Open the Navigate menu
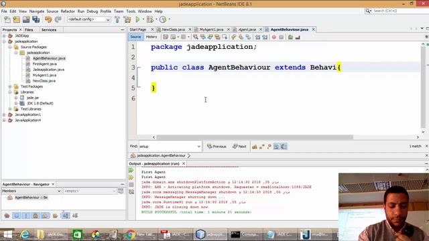This screenshot has width=429, height=241. click(x=37, y=11)
